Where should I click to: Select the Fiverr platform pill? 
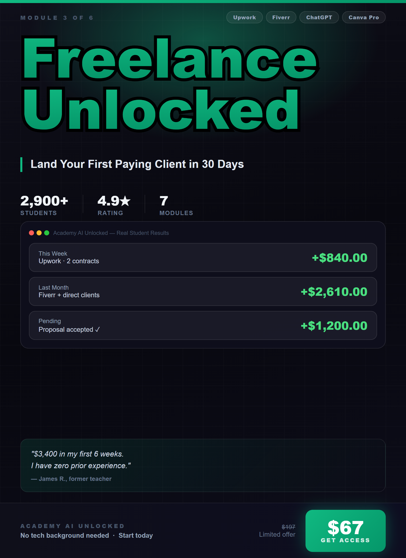[281, 17]
